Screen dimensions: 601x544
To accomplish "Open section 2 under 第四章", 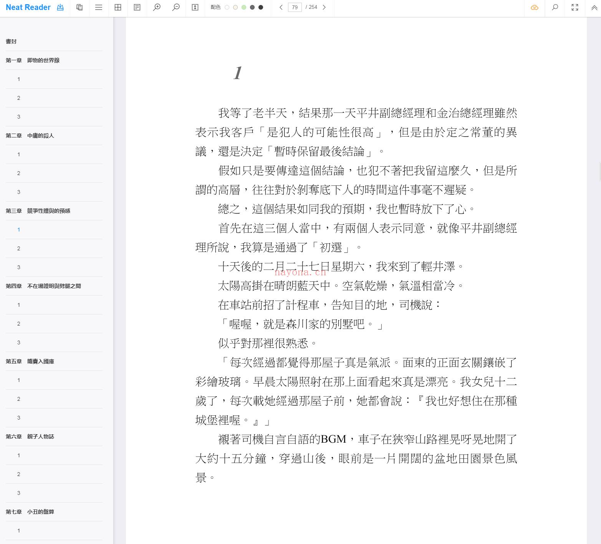I will 54,324.
